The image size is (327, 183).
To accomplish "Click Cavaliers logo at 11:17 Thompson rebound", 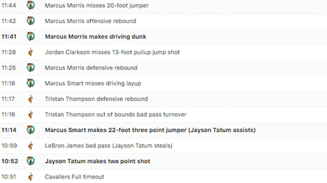I will (x=31, y=99).
